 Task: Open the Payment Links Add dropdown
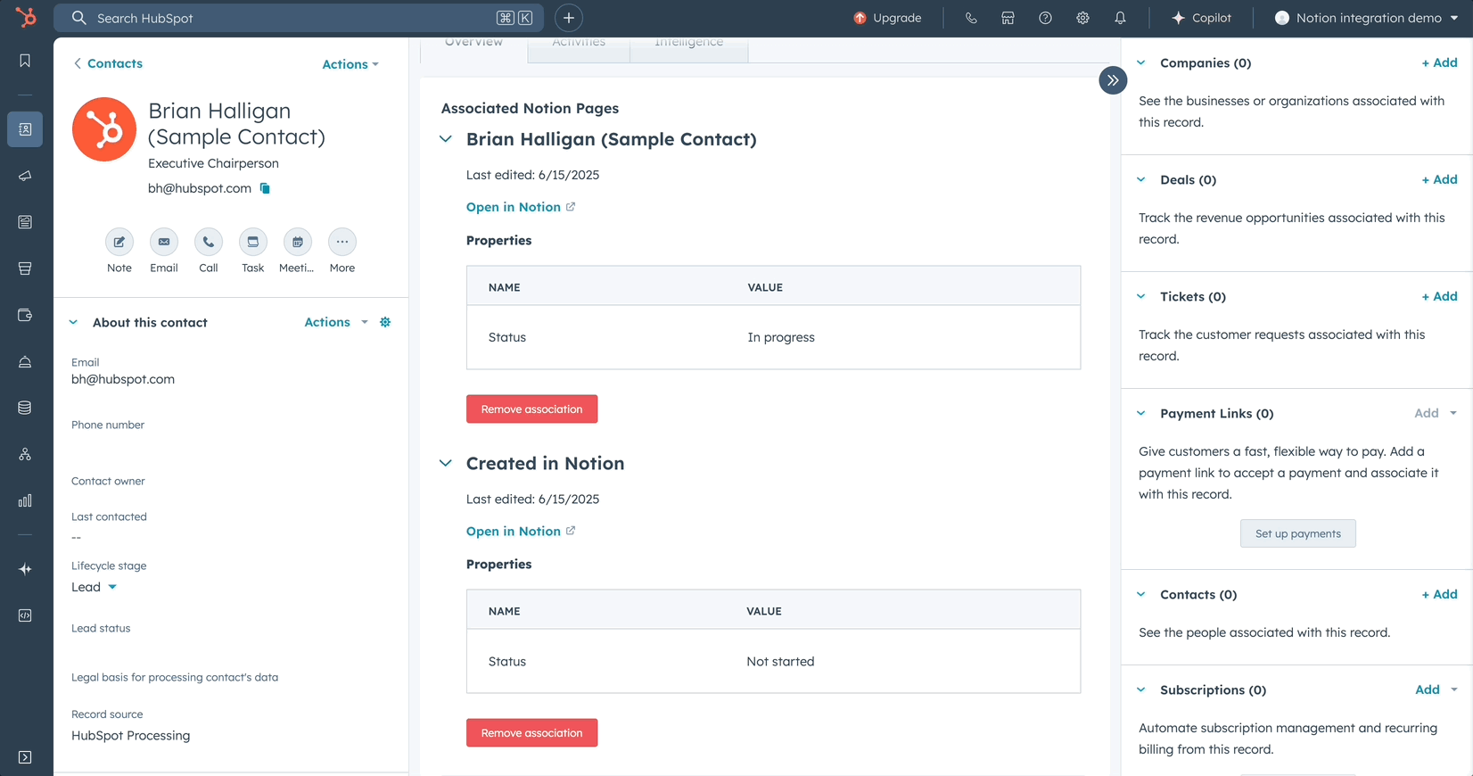coord(1436,413)
